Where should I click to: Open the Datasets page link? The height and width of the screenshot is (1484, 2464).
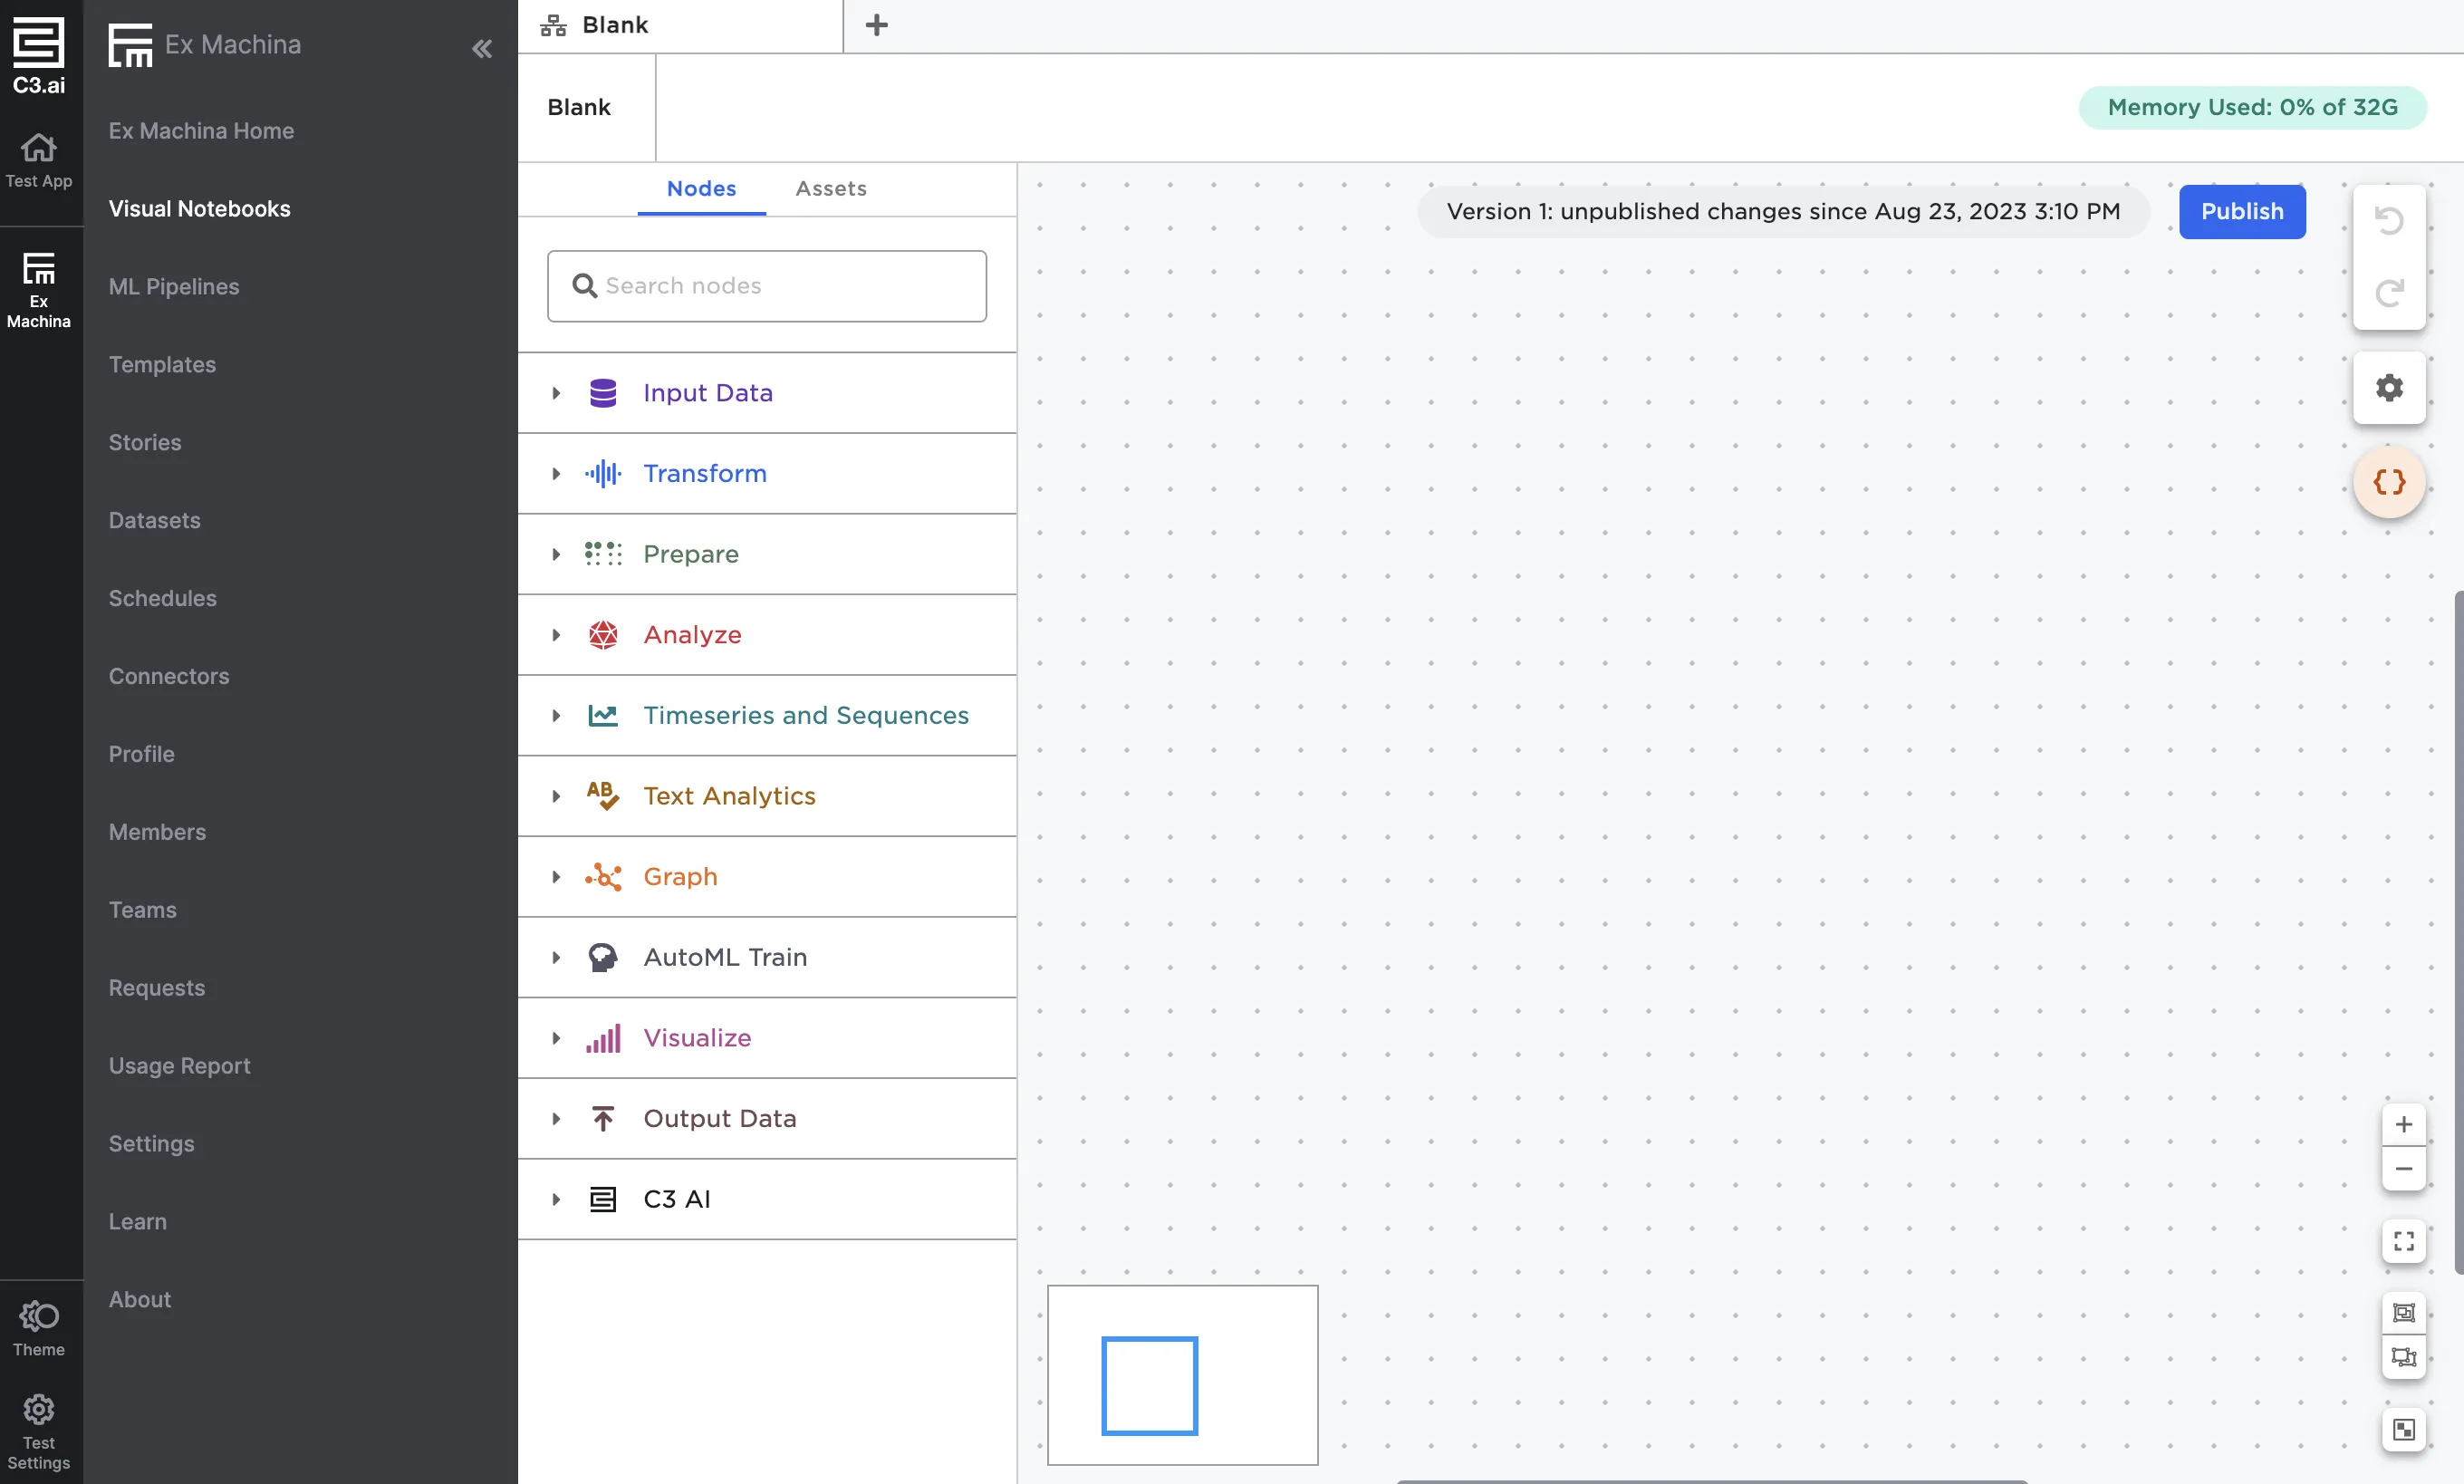pyautogui.click(x=154, y=521)
